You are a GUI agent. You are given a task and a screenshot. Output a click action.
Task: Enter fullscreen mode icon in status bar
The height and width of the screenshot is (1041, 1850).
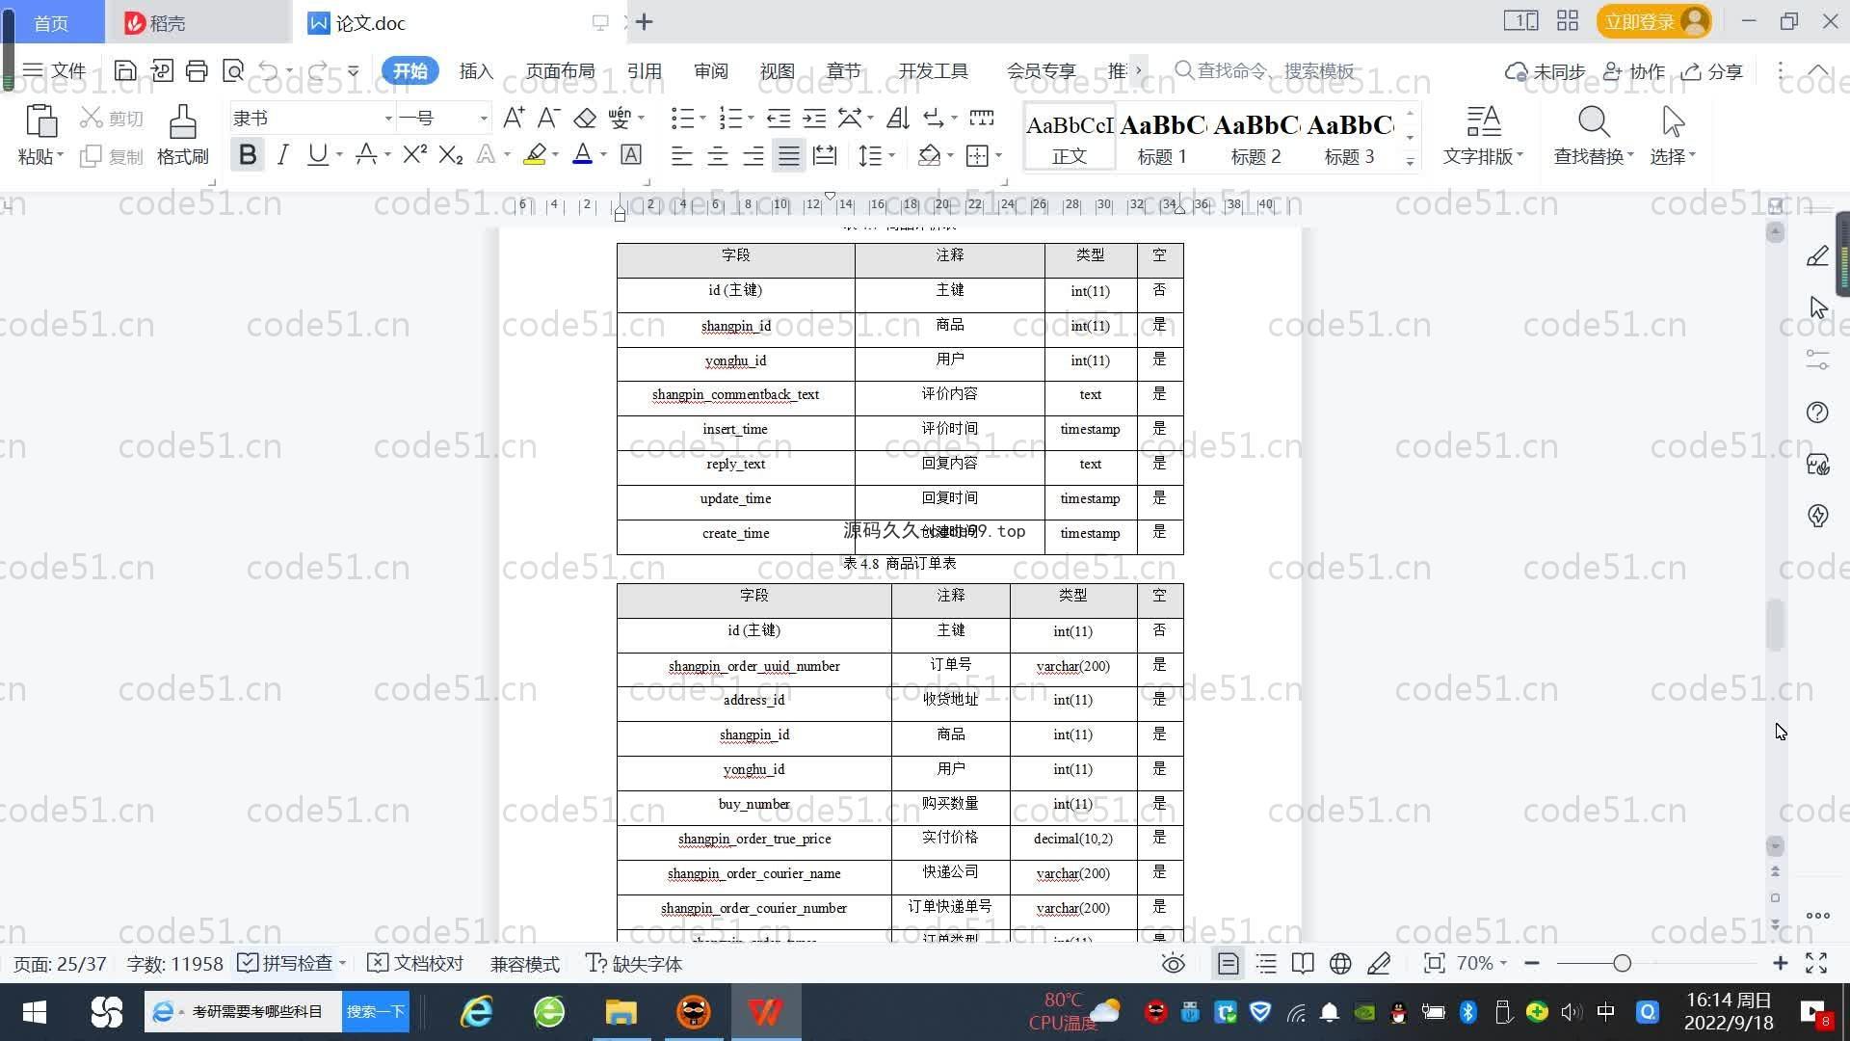(x=1816, y=963)
